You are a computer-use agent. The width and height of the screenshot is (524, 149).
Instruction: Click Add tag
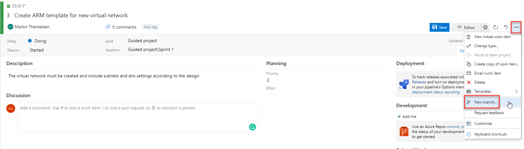[x=150, y=27]
